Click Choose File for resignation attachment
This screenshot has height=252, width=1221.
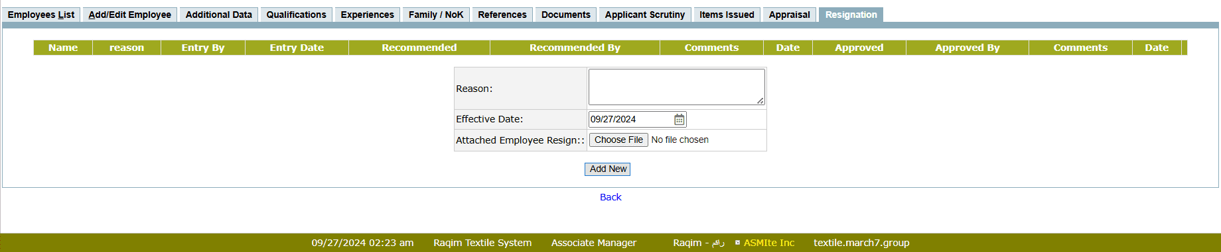coord(618,140)
